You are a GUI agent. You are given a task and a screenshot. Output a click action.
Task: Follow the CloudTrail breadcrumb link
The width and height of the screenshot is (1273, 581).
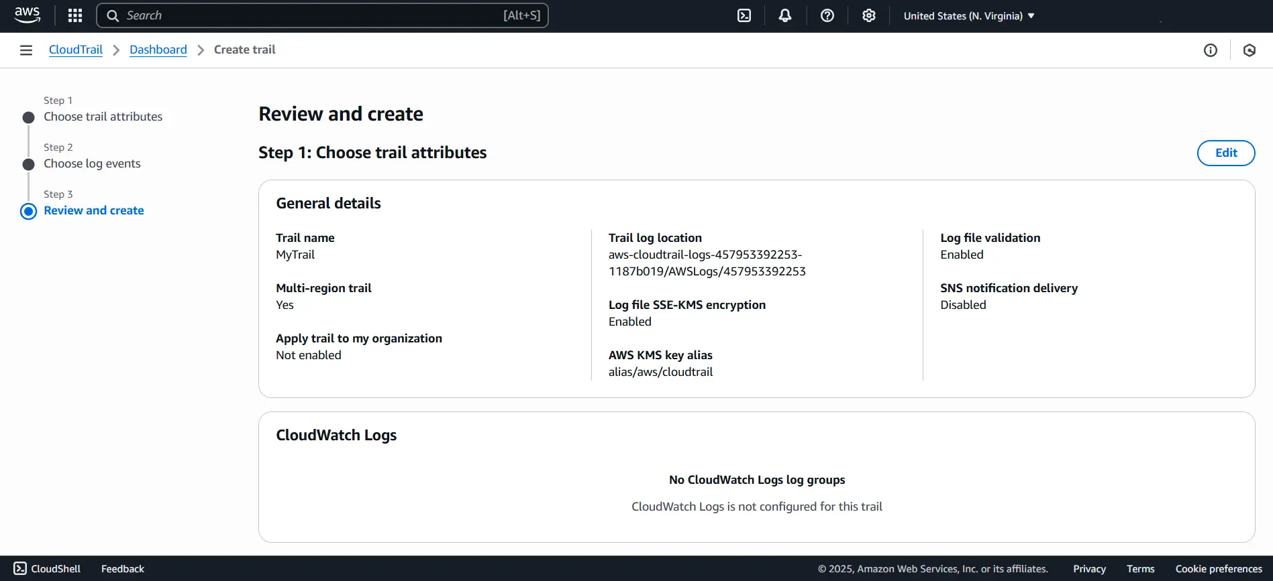(76, 50)
